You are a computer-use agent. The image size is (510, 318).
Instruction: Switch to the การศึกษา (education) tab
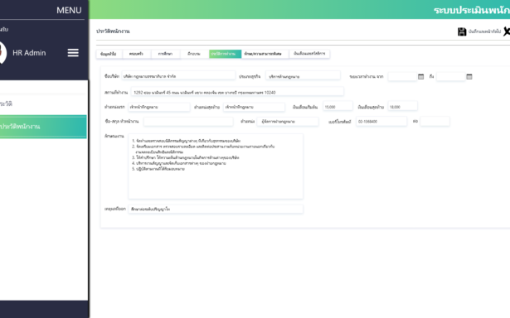[165, 54]
